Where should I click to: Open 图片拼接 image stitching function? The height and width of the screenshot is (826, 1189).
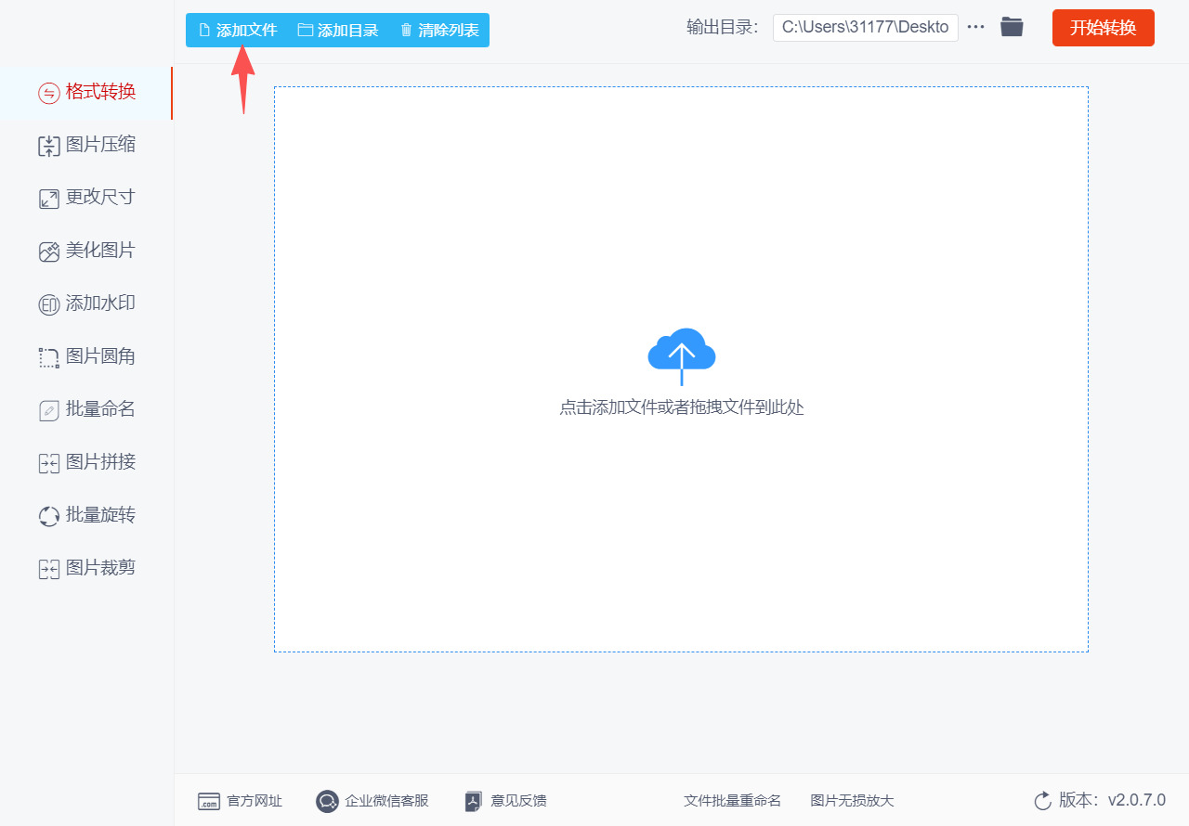click(86, 462)
